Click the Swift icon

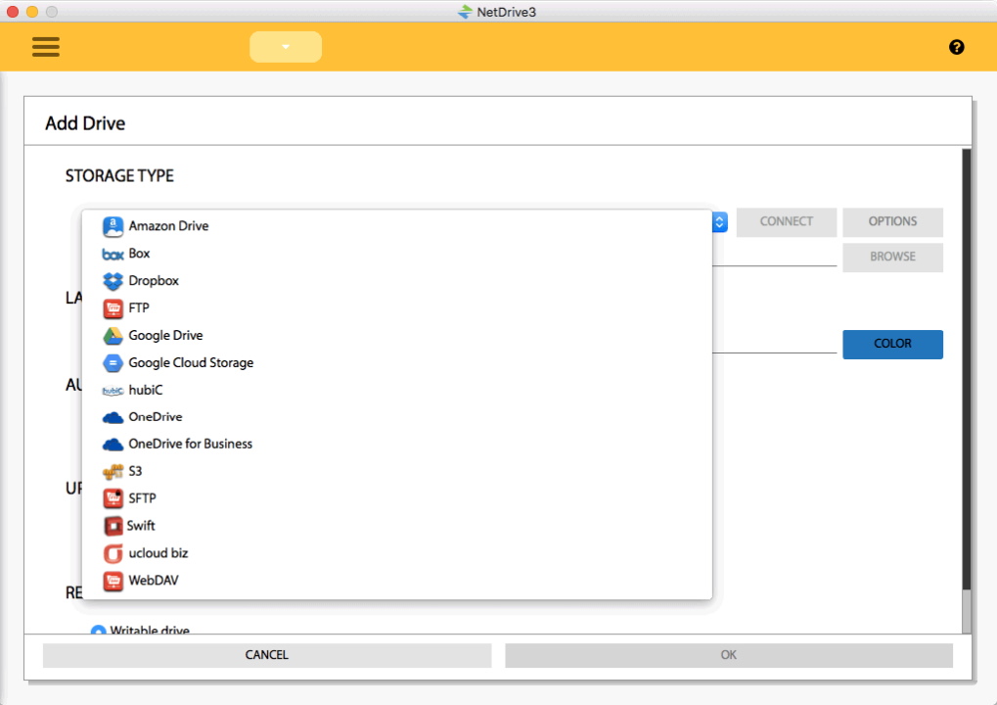113,526
